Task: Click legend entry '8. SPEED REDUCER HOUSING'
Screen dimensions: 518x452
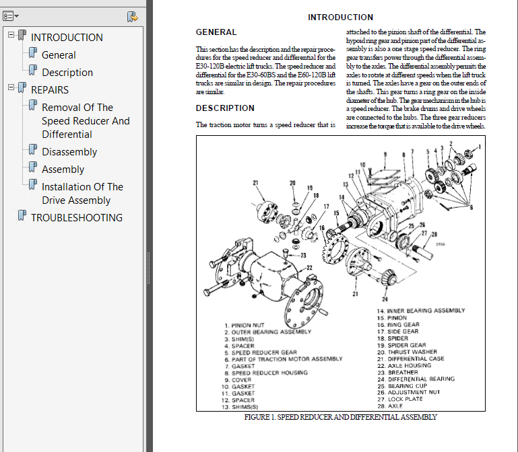Action: pyautogui.click(x=266, y=373)
